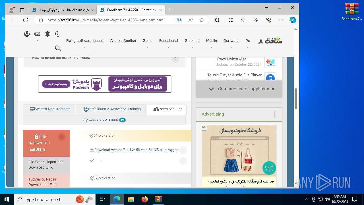
Task: Open WinRAR on taskbar
Action: [x=158, y=199]
